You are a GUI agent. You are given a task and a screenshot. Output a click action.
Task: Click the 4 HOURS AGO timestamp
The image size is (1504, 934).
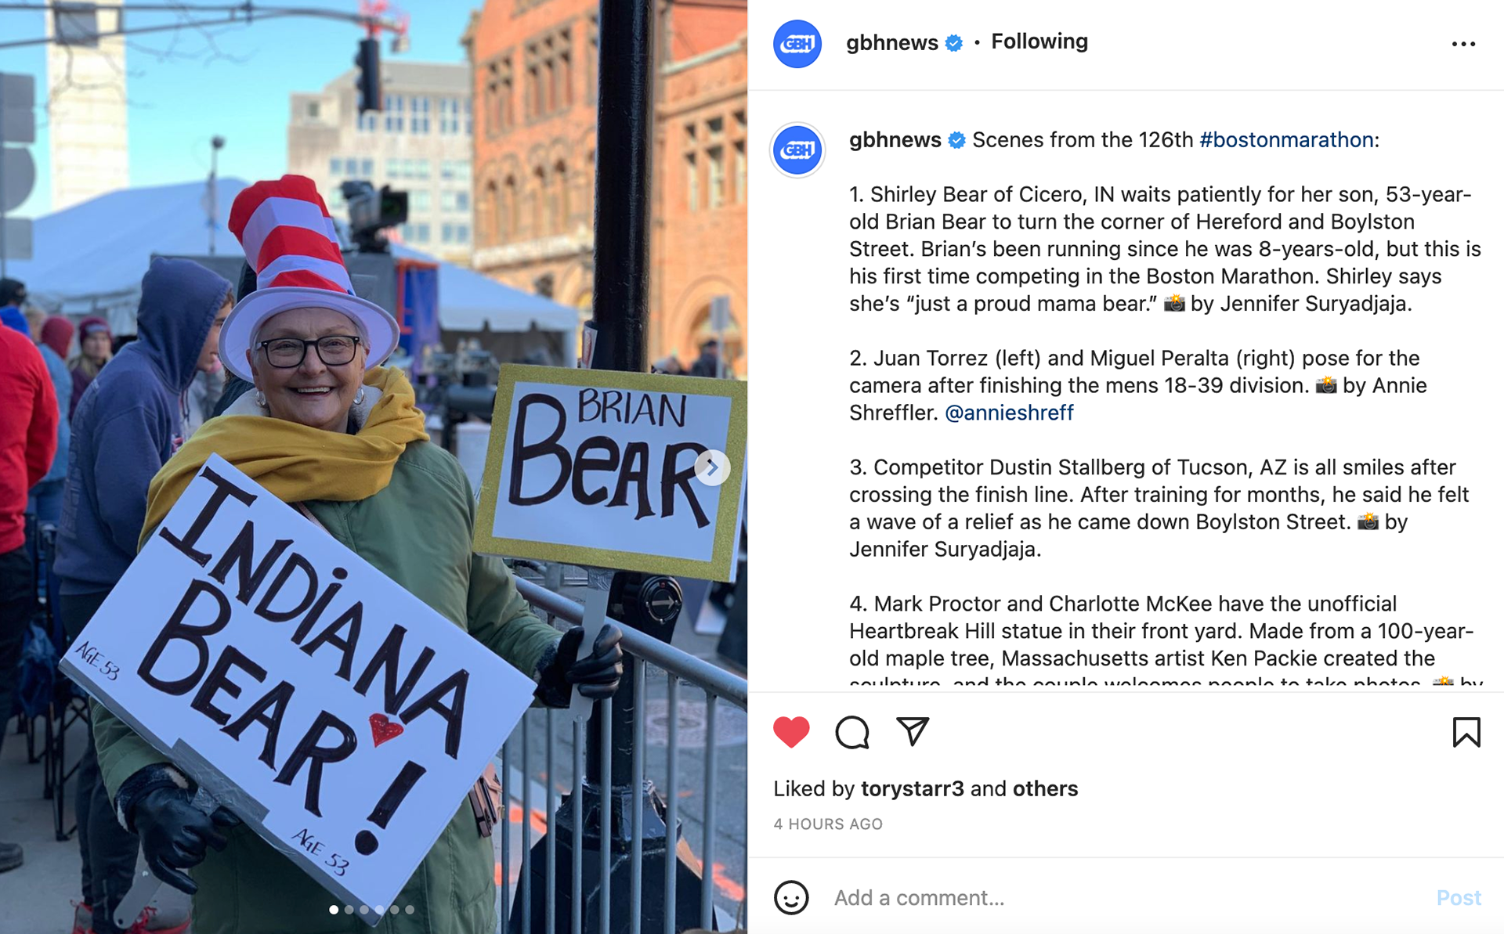827,824
